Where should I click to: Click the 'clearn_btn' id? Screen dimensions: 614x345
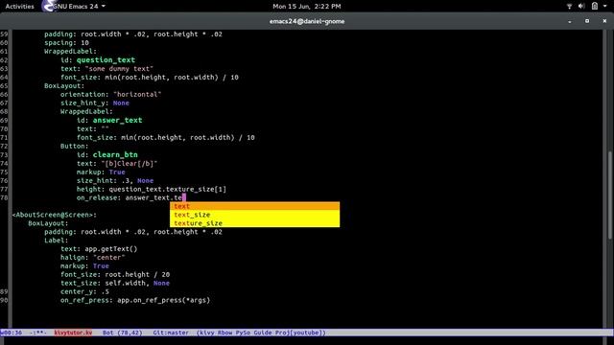coord(115,154)
